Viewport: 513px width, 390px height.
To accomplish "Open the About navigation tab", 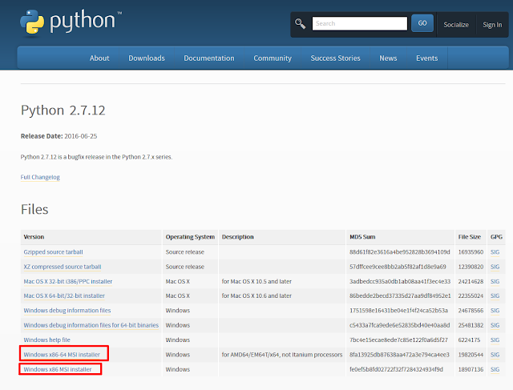I will coord(99,58).
